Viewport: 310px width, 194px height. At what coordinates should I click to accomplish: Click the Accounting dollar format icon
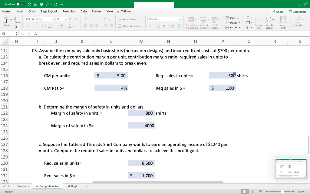point(150,26)
